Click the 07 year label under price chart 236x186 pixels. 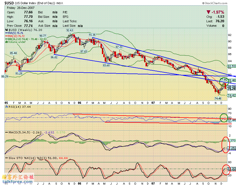coord(153,103)
